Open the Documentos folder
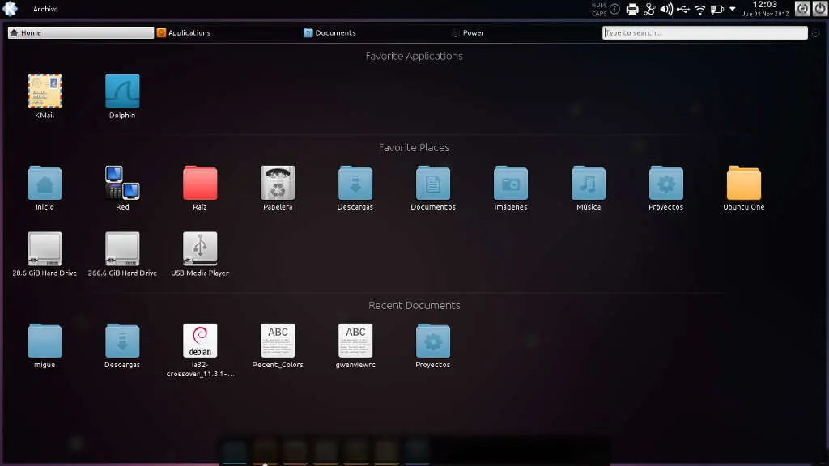This screenshot has width=829, height=466. tap(433, 188)
